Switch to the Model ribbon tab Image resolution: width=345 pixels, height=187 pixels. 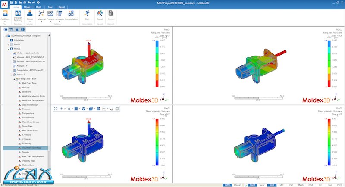[27, 7]
